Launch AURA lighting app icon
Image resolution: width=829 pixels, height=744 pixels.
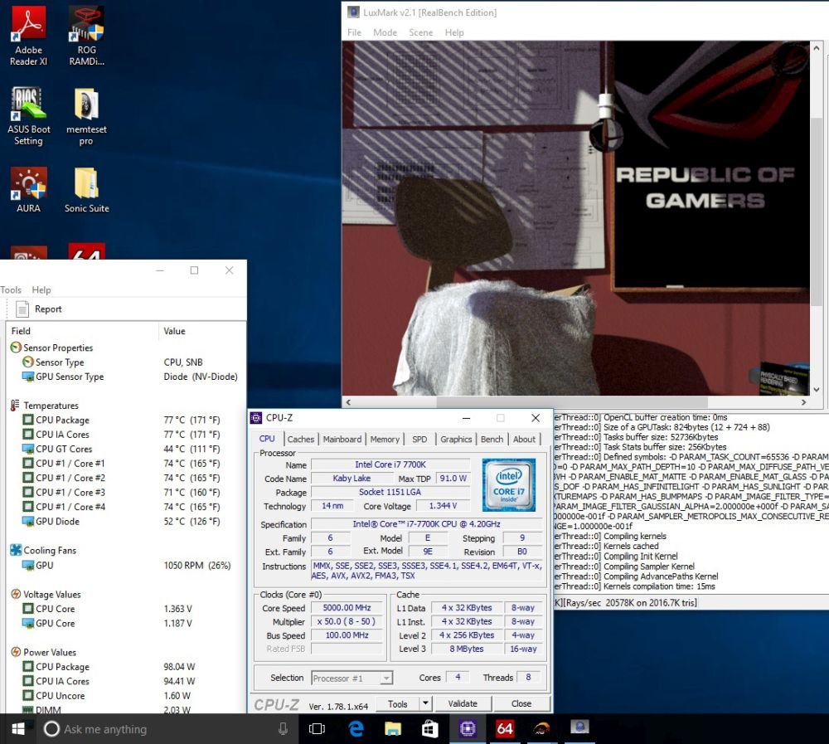pos(28,189)
